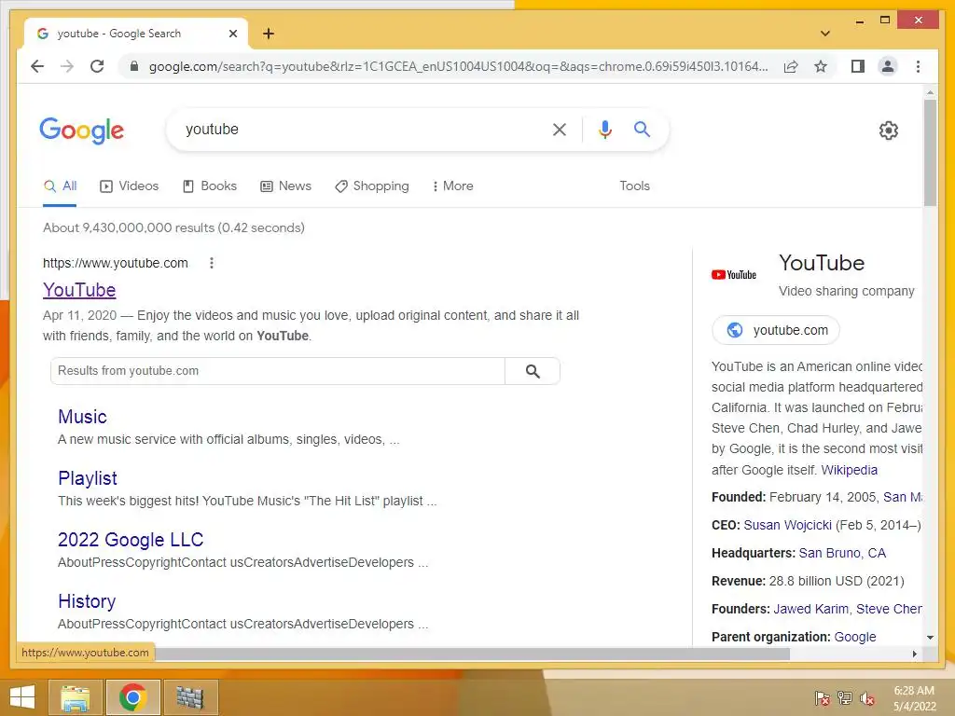View site info via padlock icon
Image resolution: width=955 pixels, height=716 pixels.
click(134, 66)
